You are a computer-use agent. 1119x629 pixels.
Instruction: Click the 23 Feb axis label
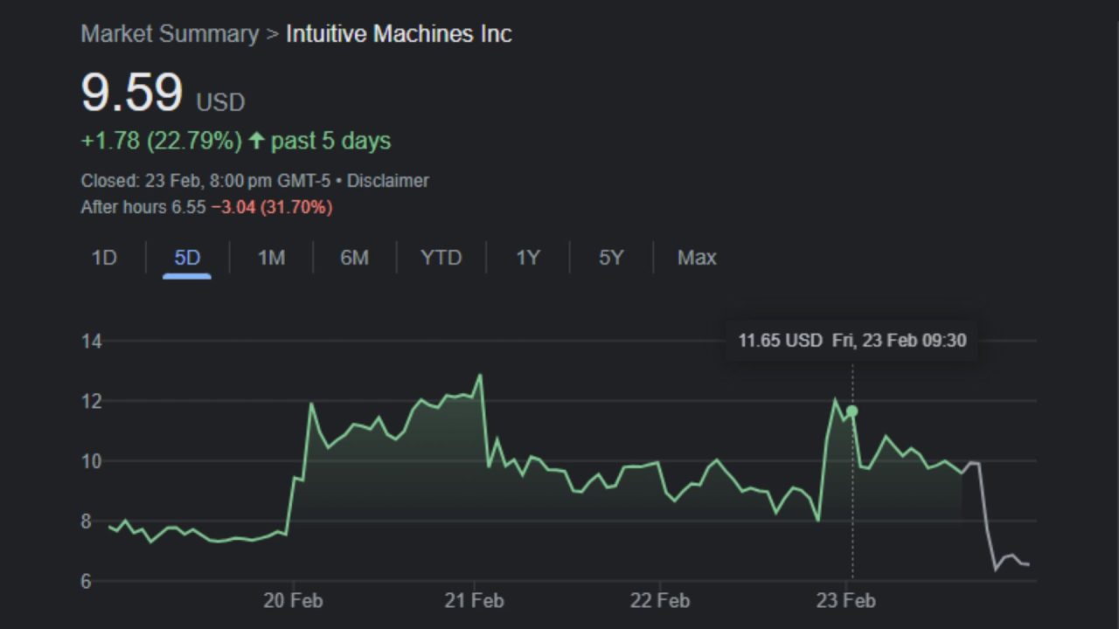pos(845,600)
